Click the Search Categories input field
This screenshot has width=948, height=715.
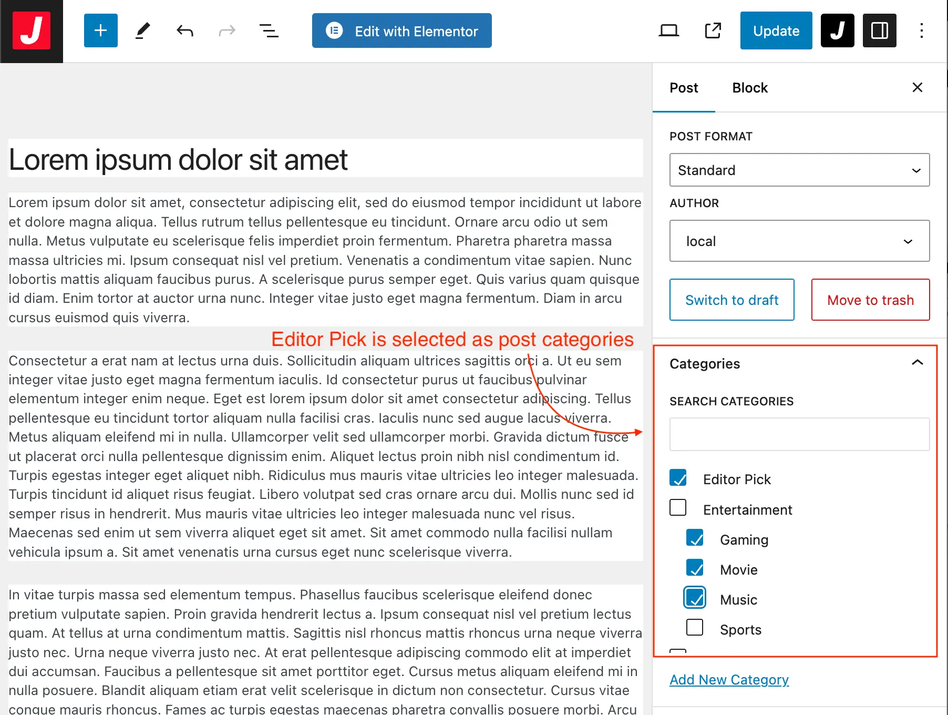799,434
